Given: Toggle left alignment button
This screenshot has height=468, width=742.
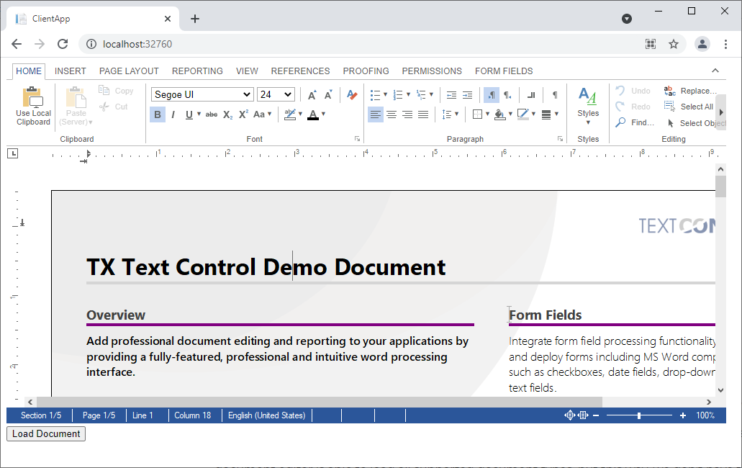Looking at the screenshot, I should tap(375, 114).
